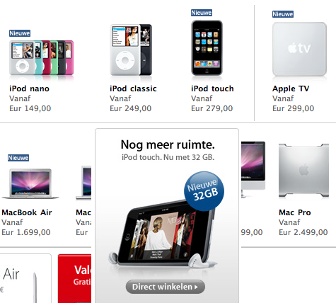Open the Mac Pro title link
336x303 pixels.
click(x=295, y=212)
